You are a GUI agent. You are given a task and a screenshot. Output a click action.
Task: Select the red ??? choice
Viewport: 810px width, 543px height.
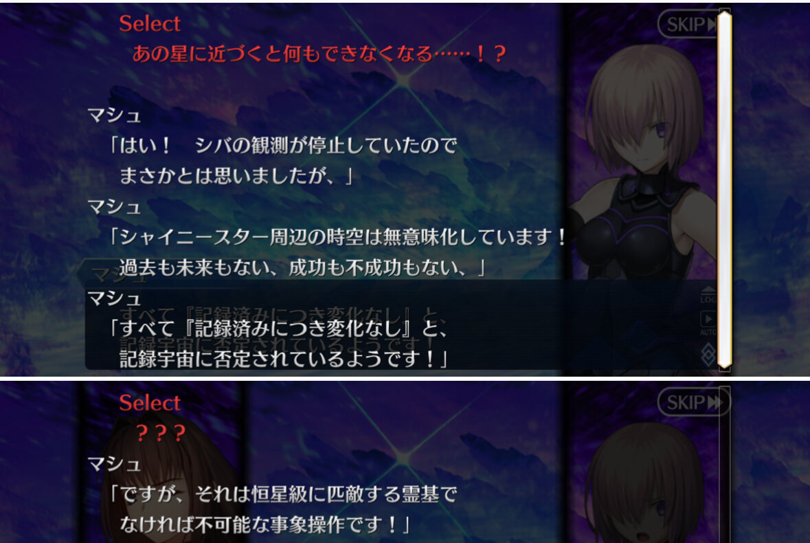(161, 433)
